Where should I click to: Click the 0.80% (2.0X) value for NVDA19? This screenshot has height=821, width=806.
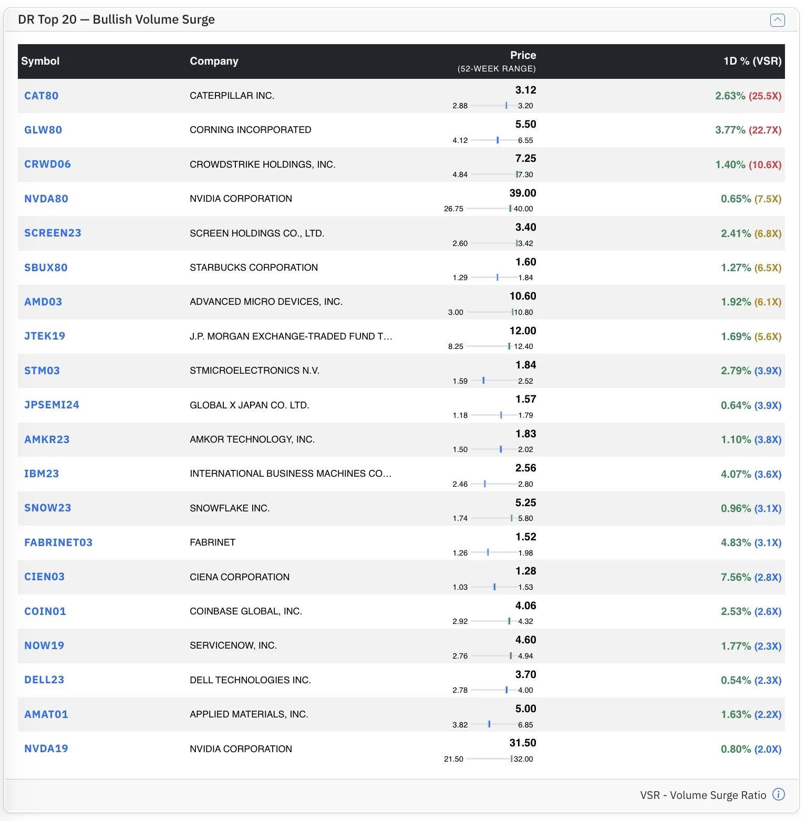[x=751, y=749]
